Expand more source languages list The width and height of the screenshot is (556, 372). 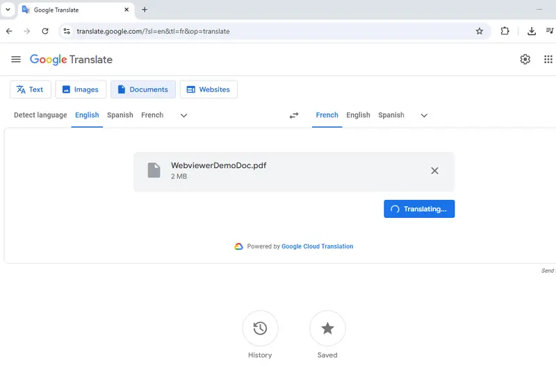[183, 115]
